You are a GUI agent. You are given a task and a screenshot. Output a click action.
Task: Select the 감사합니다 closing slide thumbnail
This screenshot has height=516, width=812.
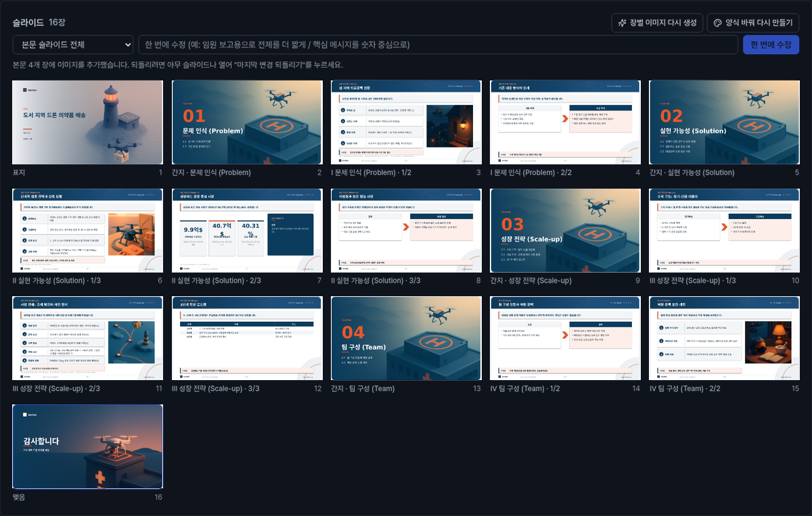87,447
